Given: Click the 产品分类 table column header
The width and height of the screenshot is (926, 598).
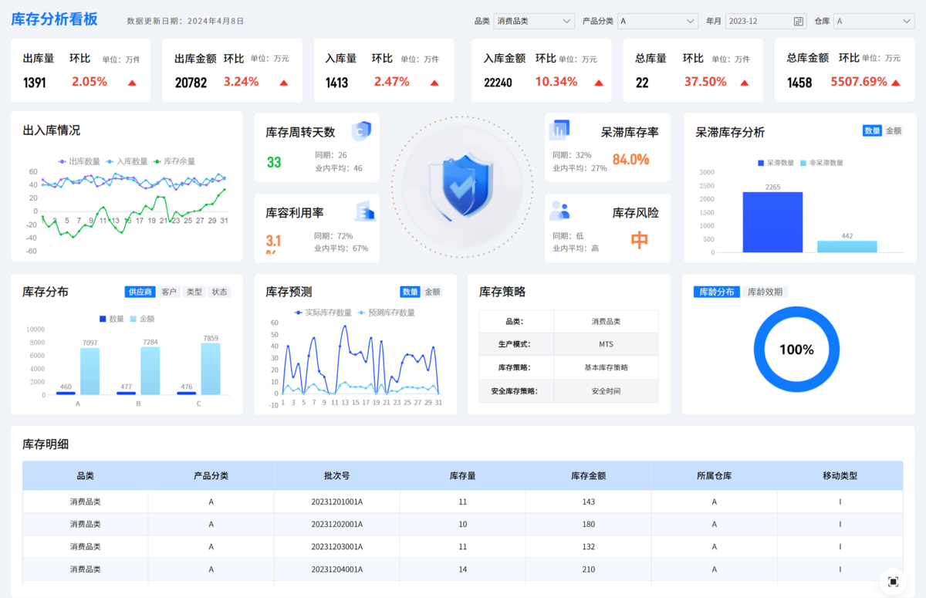Looking at the screenshot, I should [211, 476].
